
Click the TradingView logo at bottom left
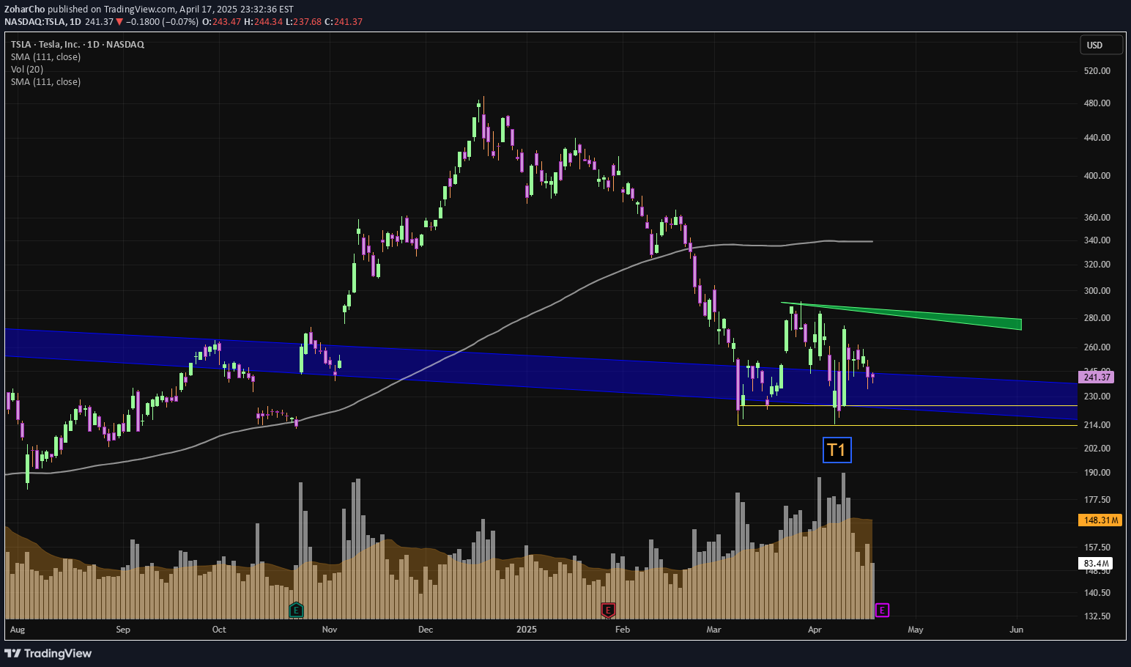[x=14, y=653]
